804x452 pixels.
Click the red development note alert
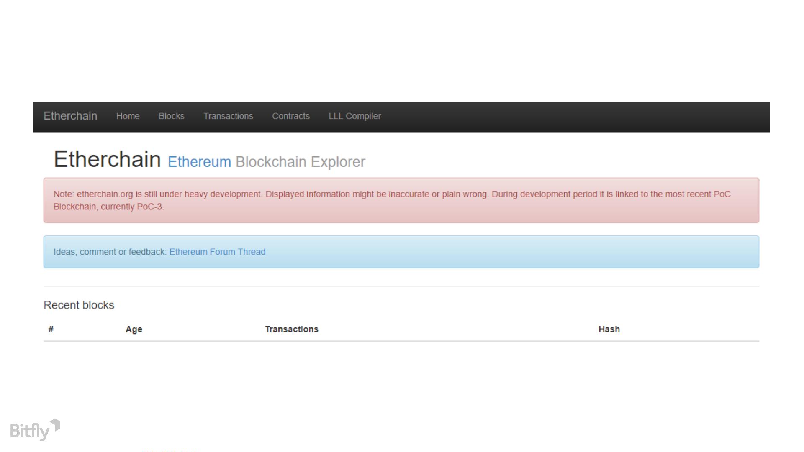401,200
